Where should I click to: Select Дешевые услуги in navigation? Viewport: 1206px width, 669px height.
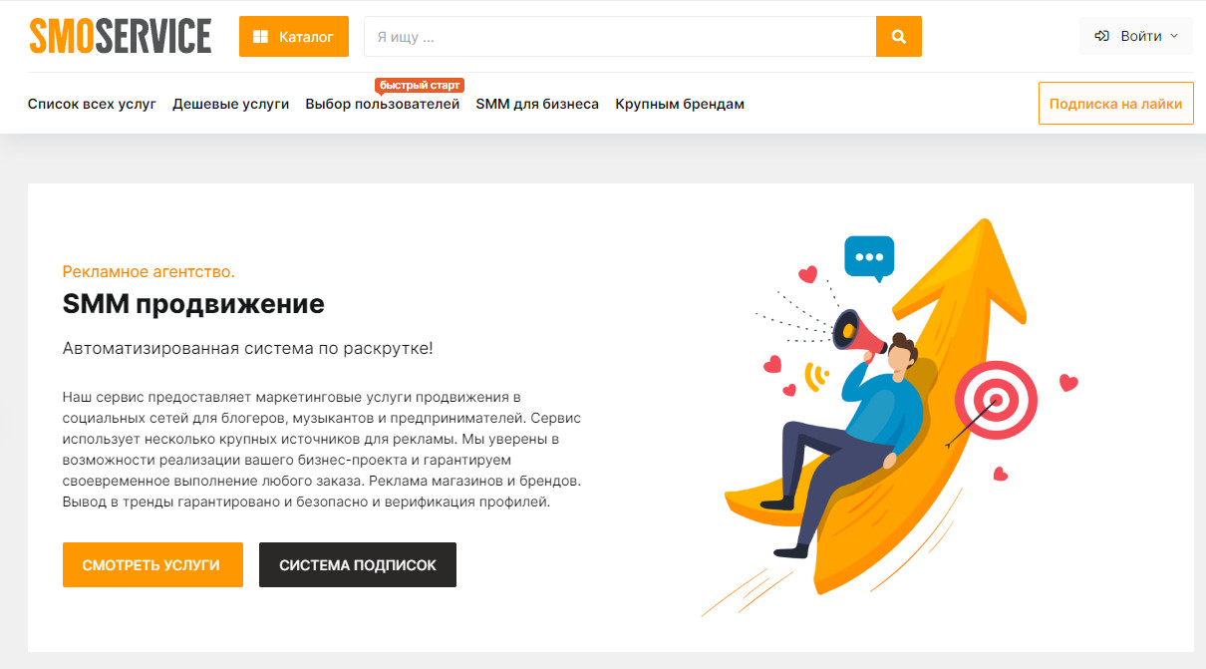click(231, 104)
